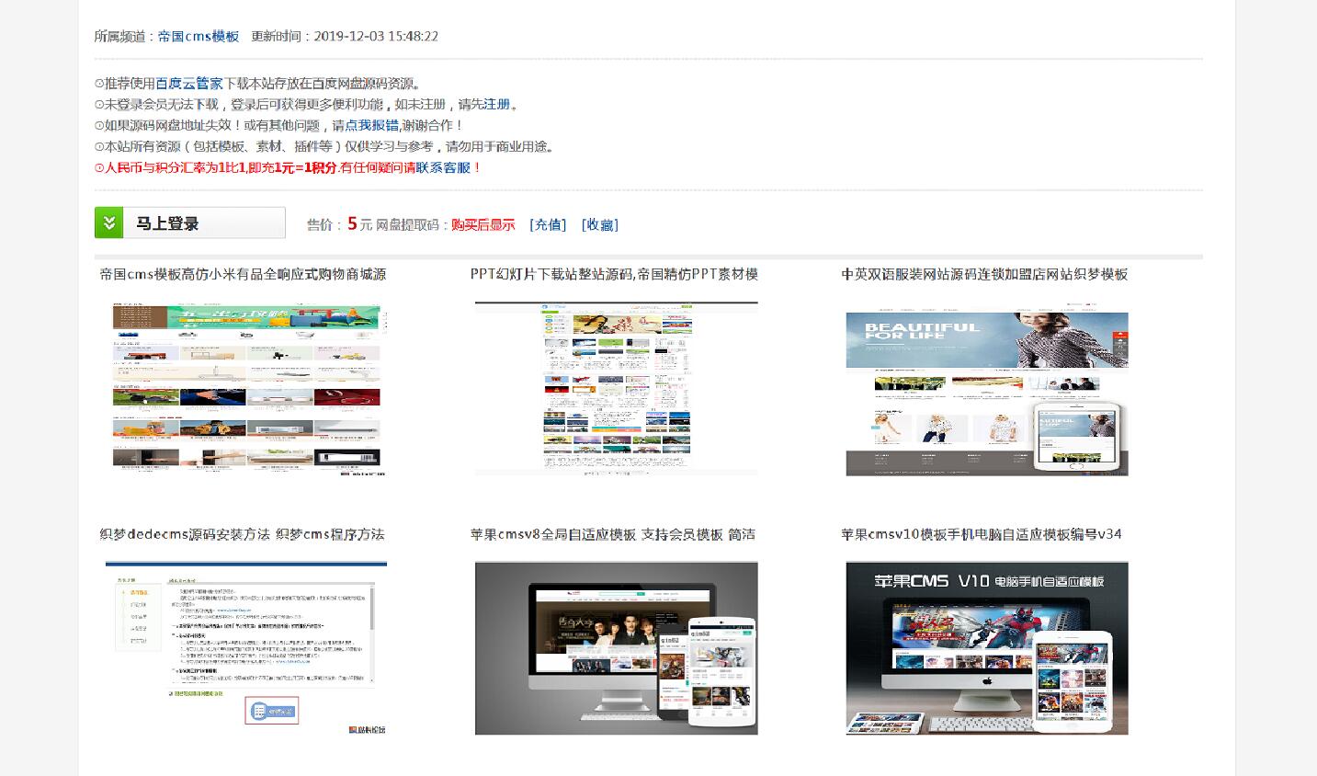This screenshot has height=776, width=1317.
Task: Contact support via 联系客服 link
Action: tap(443, 168)
